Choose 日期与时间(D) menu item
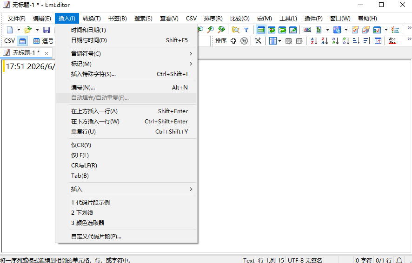Viewport: 412px width, 263px height. click(126, 40)
